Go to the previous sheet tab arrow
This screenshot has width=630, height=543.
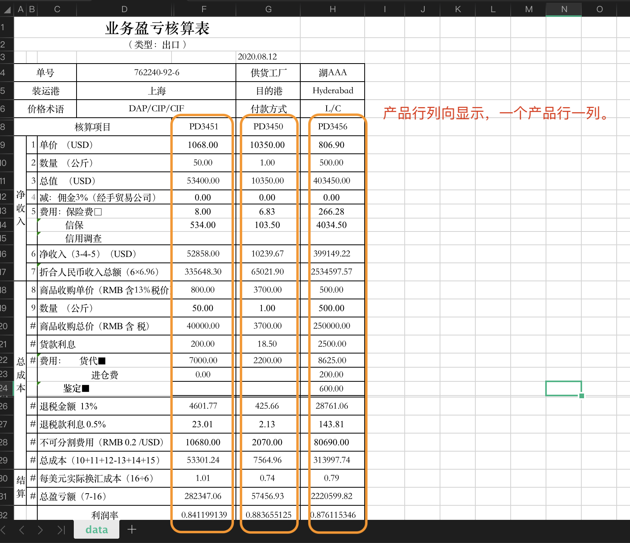(22, 530)
